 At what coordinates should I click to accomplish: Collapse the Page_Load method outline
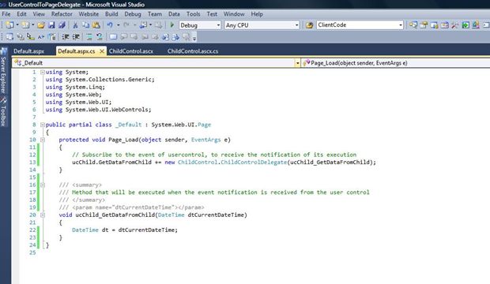(x=43, y=140)
